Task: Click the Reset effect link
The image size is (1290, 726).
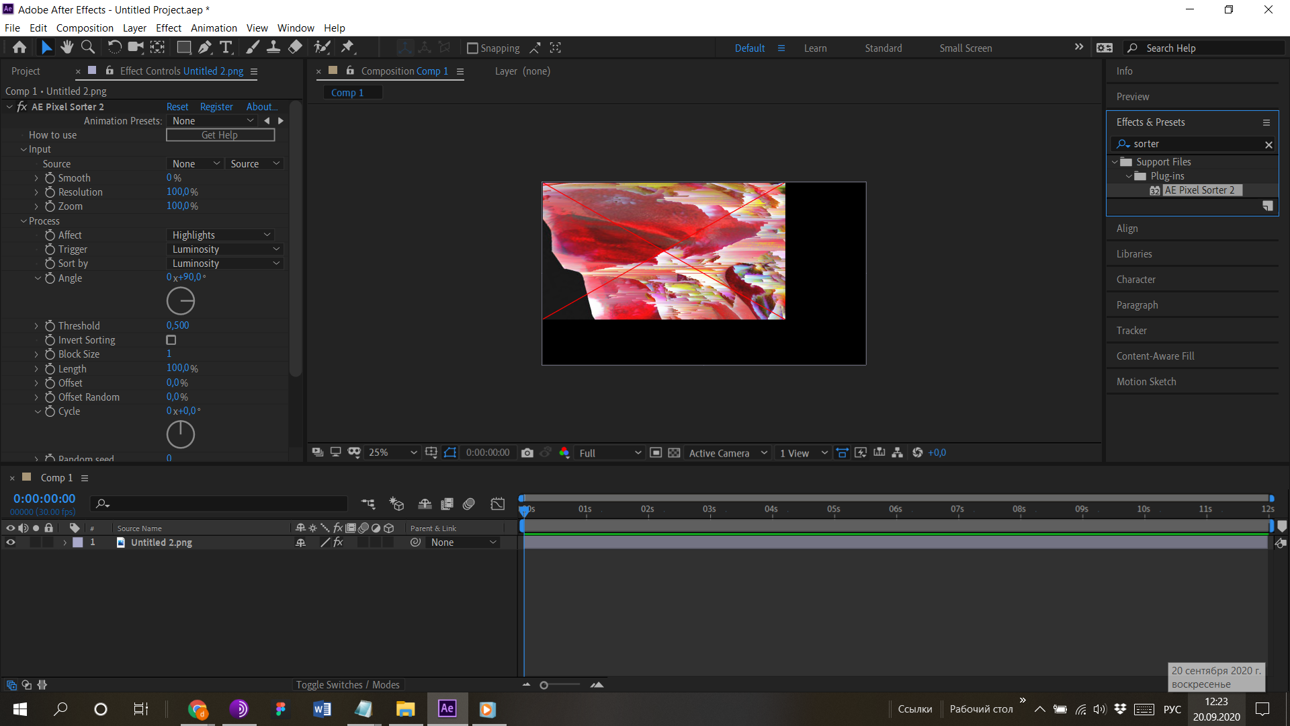Action: tap(177, 107)
